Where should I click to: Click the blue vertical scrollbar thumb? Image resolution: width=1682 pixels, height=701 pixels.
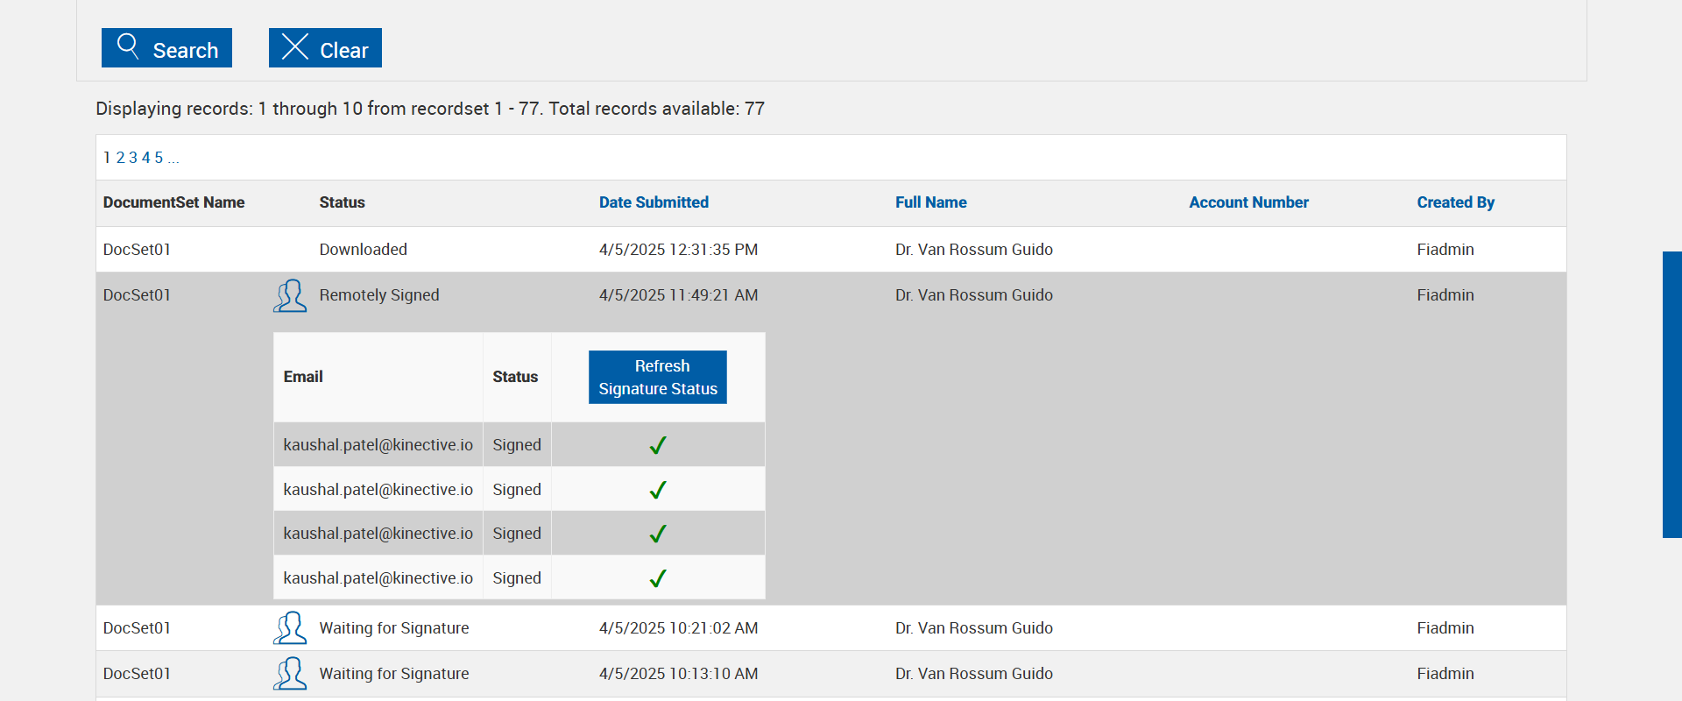coord(1671,394)
